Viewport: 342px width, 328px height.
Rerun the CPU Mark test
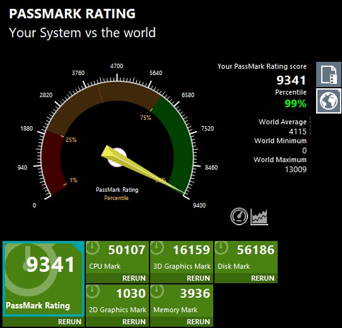(117, 278)
